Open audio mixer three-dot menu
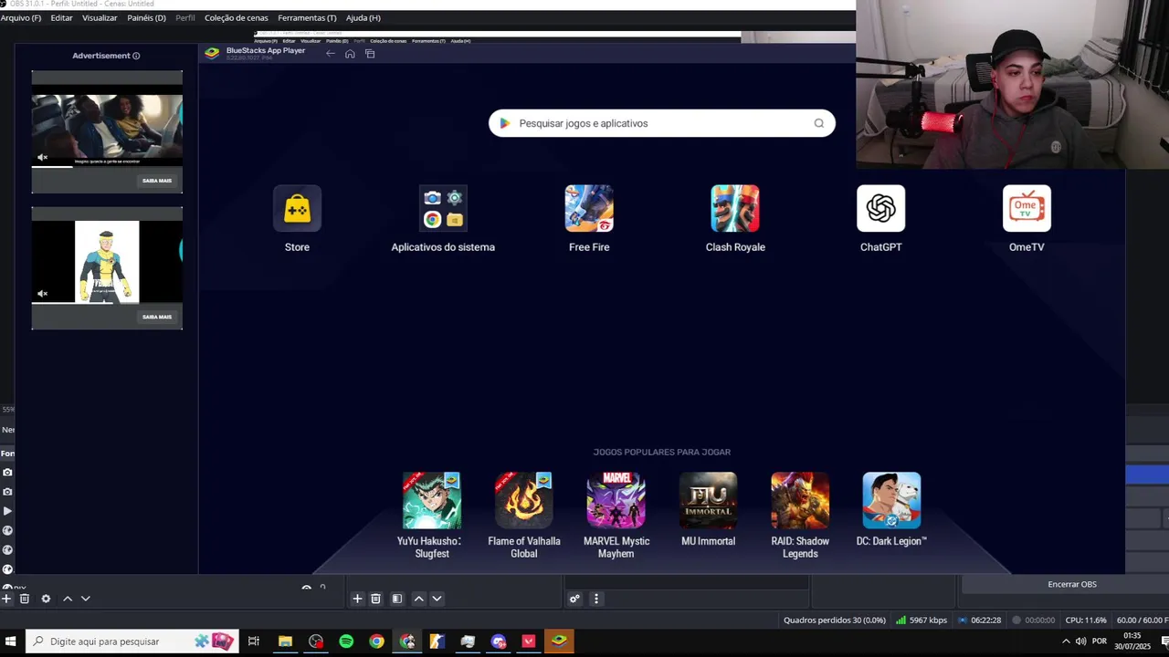Image resolution: width=1169 pixels, height=657 pixels. pyautogui.click(x=596, y=599)
